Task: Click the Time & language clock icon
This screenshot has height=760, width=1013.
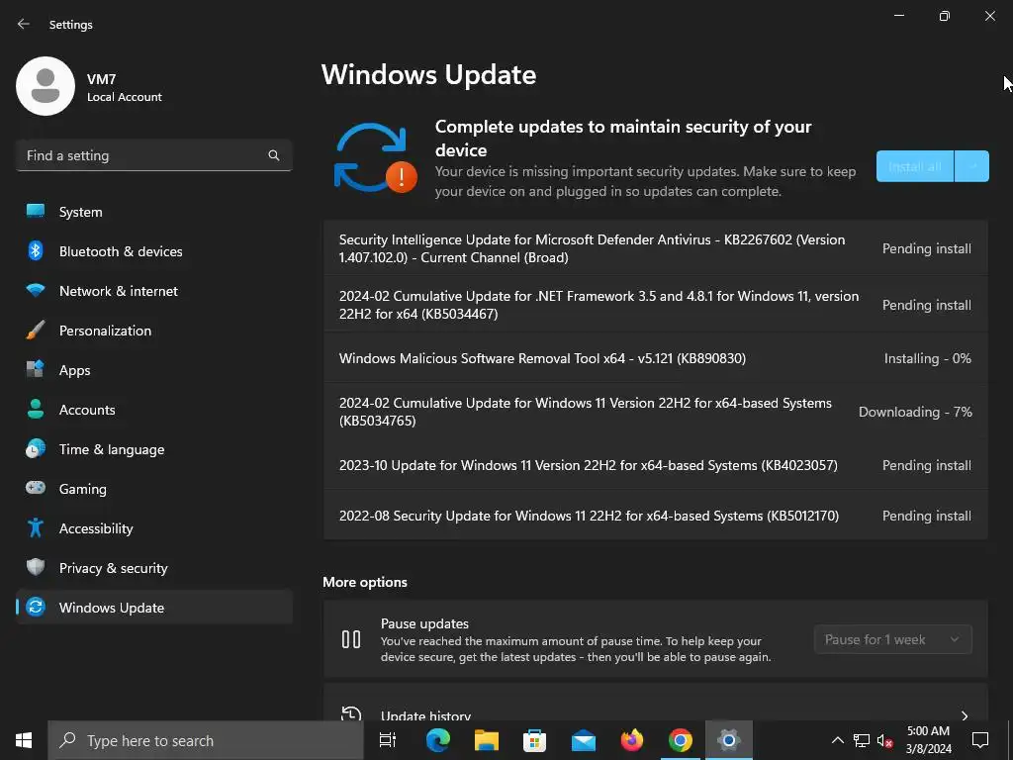Action: click(x=36, y=448)
